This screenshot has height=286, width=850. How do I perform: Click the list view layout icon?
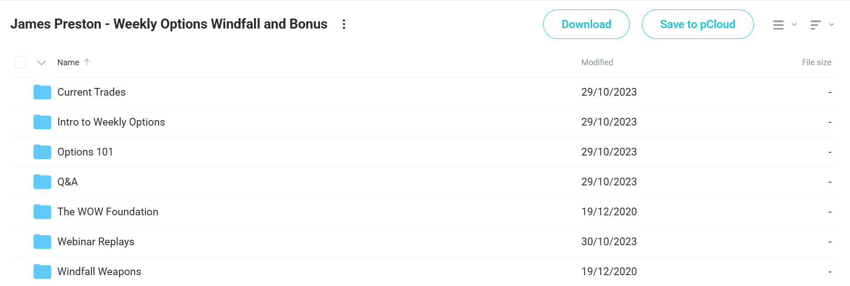tap(778, 25)
